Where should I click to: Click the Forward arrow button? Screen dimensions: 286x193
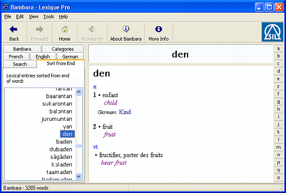pyautogui.click(x=40, y=33)
